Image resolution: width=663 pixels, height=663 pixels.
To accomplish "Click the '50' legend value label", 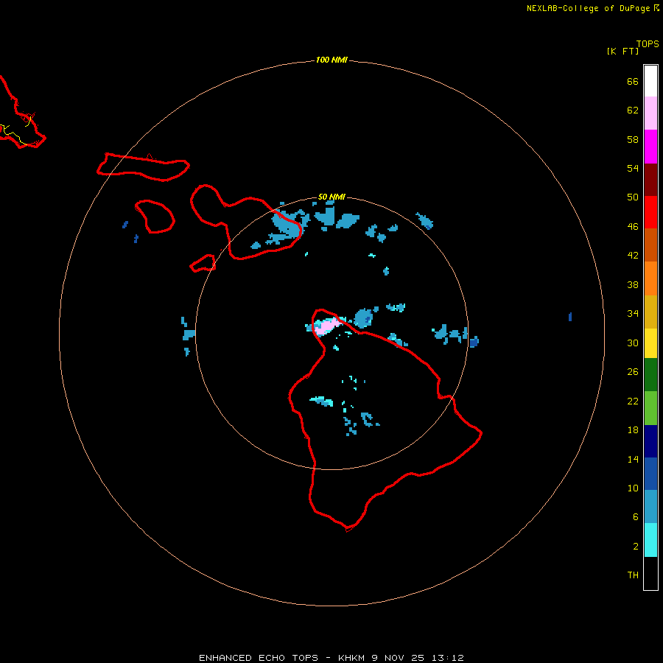I will coord(633,197).
